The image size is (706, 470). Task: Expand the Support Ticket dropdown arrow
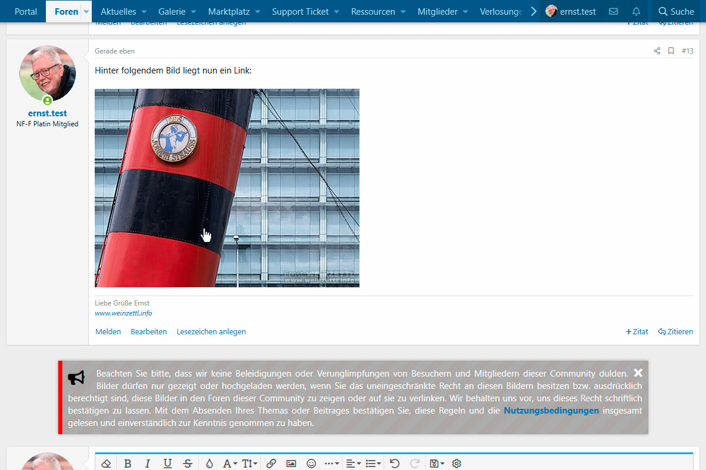pyautogui.click(x=337, y=12)
